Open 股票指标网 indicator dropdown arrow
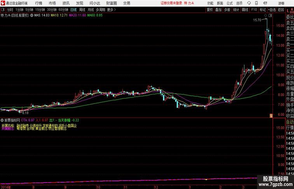Viewport: 294px width, 189px height. (x=2, y=120)
